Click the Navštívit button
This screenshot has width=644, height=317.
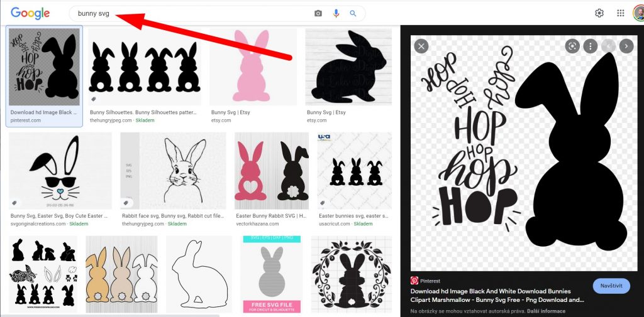(611, 286)
